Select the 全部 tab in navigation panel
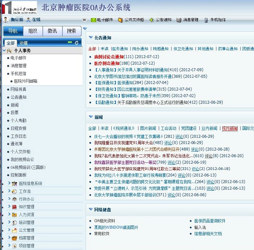 pos(11,43)
